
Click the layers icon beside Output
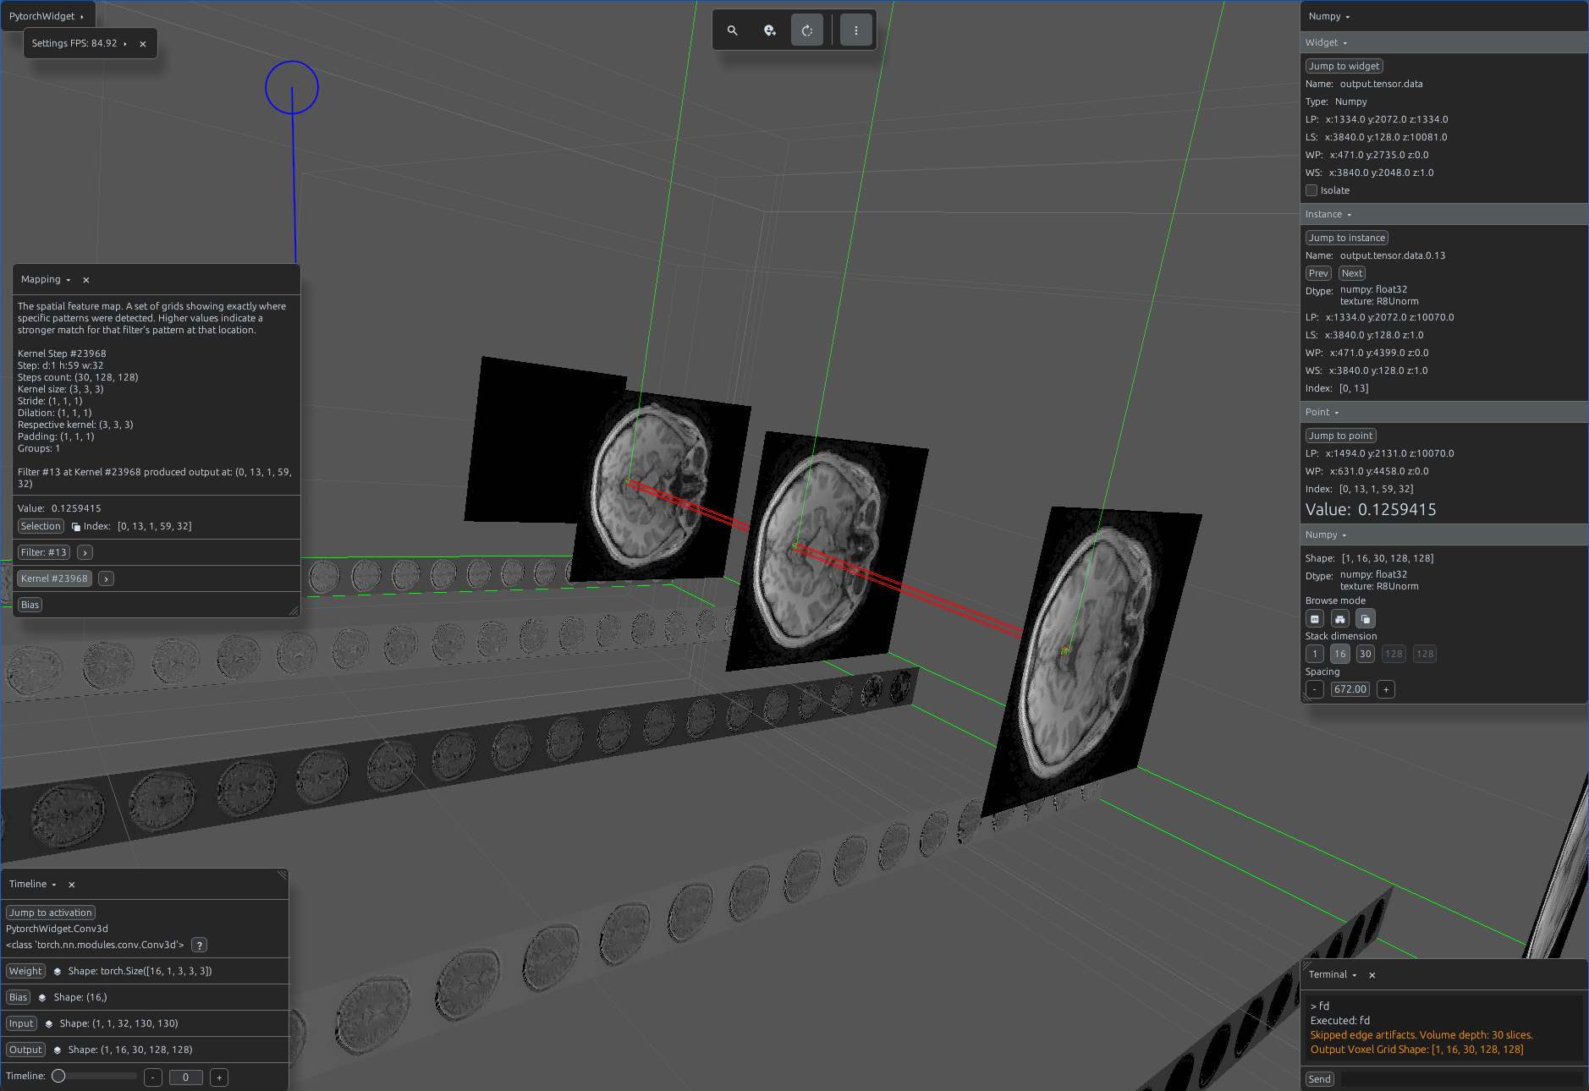pos(58,1050)
